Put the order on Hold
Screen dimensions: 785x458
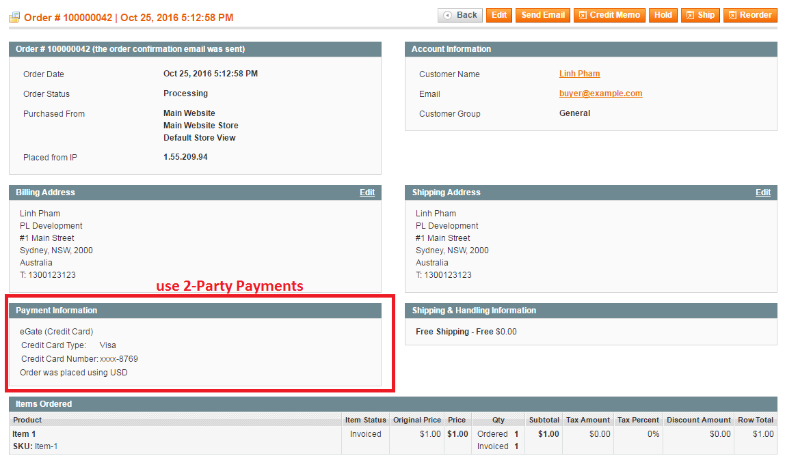pos(663,15)
